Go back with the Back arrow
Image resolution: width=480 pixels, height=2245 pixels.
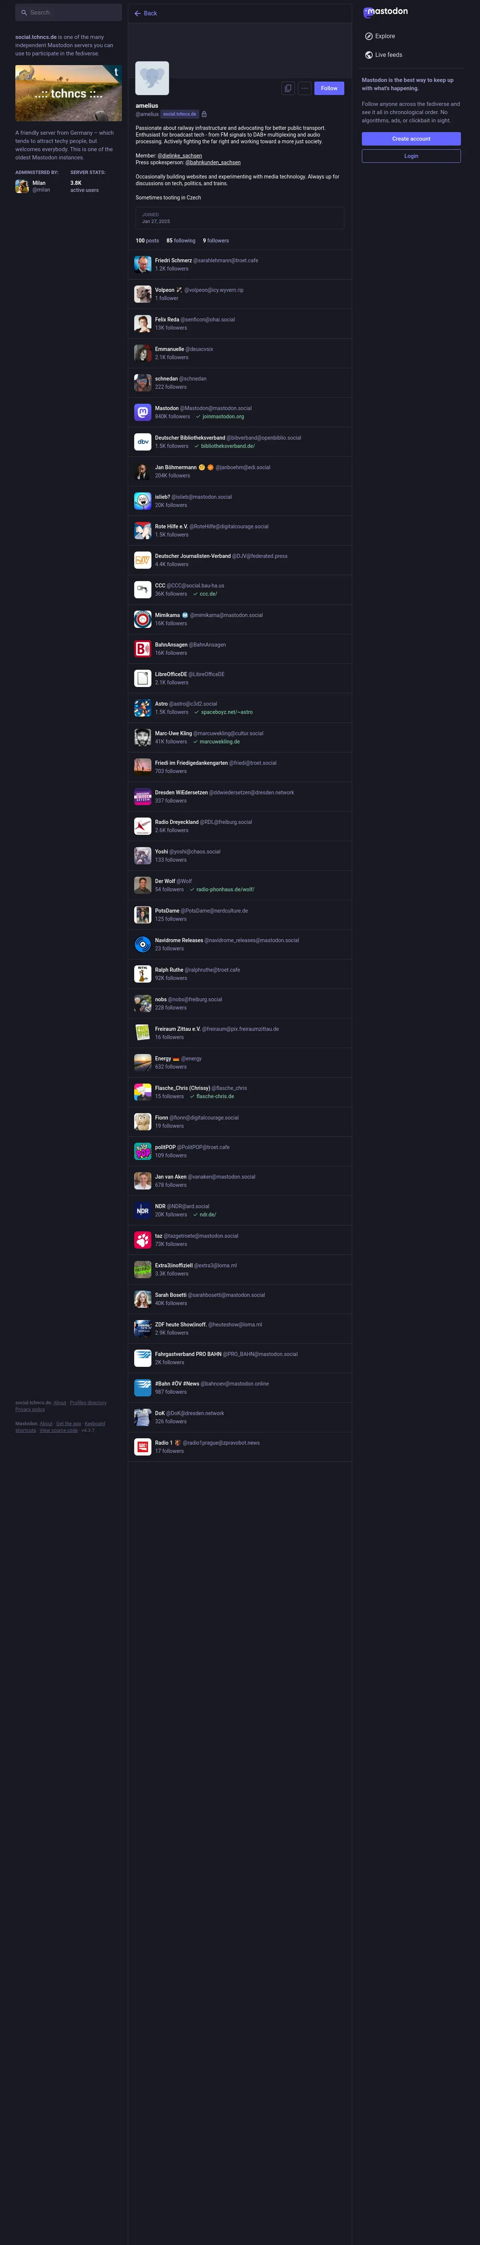145,13
